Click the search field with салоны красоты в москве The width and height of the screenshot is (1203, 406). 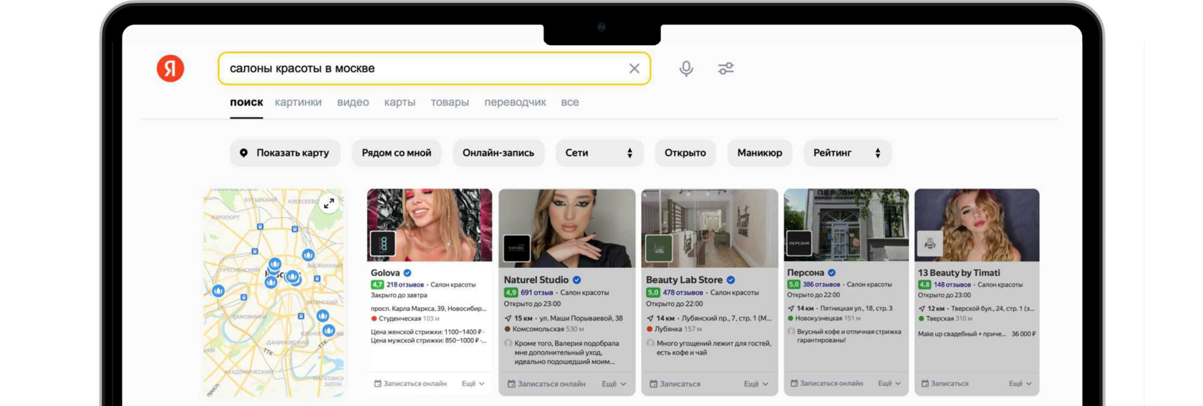(434, 69)
